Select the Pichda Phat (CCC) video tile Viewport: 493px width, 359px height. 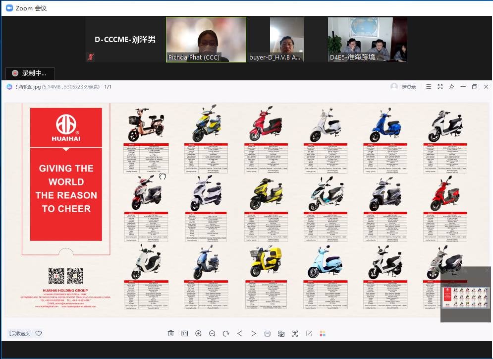point(206,40)
